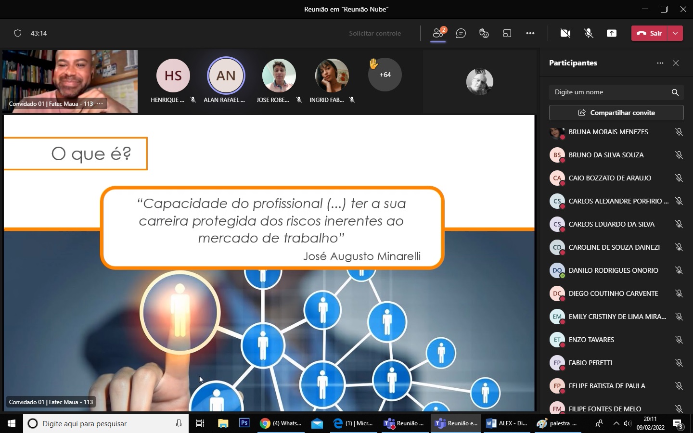Select participant CAIO BOZZATO DE ARAUJO
The width and height of the screenshot is (693, 433).
click(610, 178)
